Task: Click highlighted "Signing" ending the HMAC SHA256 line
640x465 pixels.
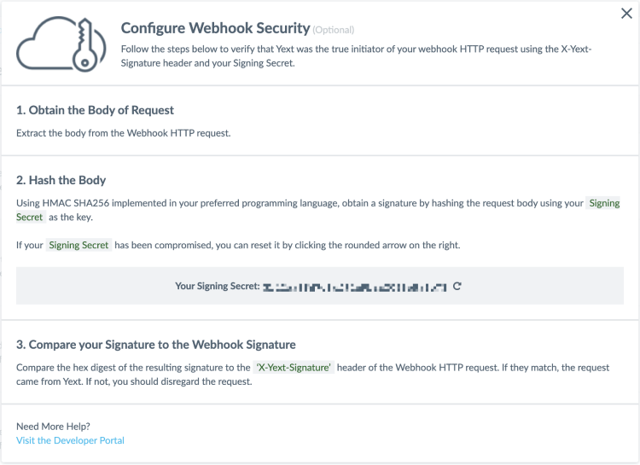Action: pyautogui.click(x=604, y=204)
